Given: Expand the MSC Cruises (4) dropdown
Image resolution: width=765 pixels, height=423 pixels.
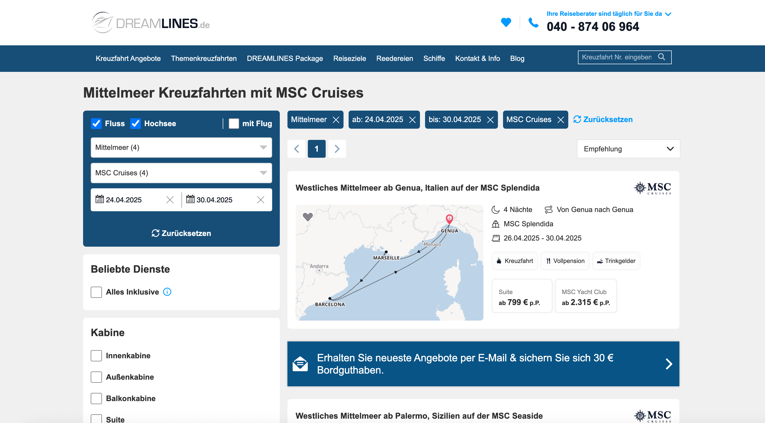Looking at the screenshot, I should 181,173.
